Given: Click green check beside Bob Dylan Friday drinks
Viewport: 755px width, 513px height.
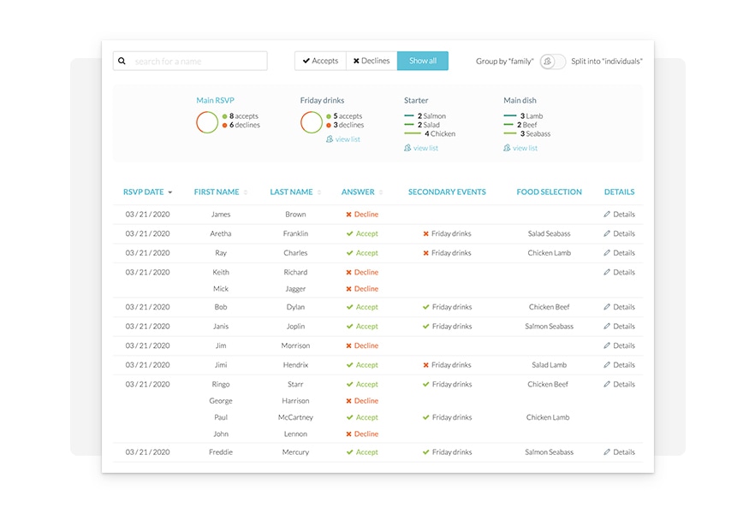Looking at the screenshot, I should [425, 307].
